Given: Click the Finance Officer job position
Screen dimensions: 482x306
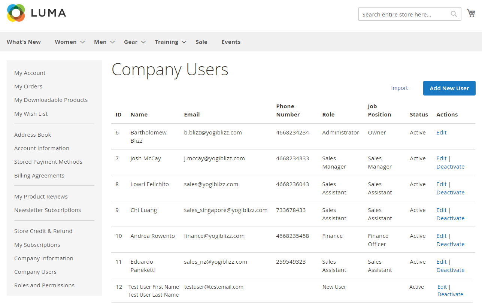Looking at the screenshot, I should (378, 240).
